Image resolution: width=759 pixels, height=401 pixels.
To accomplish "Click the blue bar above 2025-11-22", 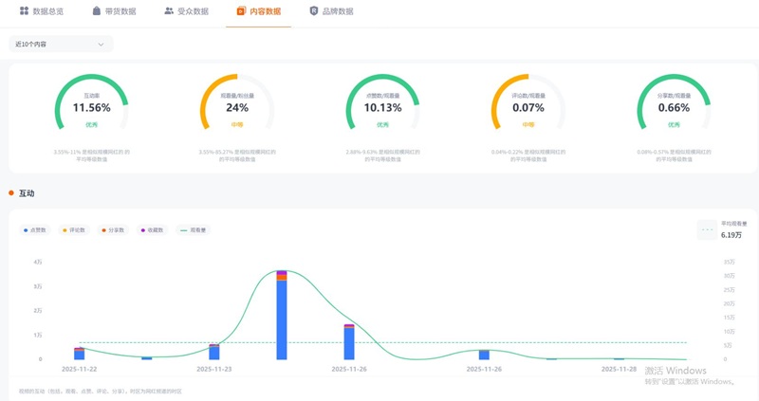I will coord(80,355).
